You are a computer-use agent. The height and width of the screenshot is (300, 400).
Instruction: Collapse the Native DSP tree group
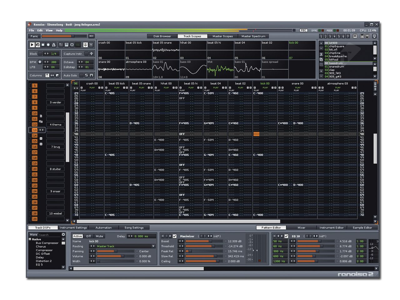[x=30, y=239]
